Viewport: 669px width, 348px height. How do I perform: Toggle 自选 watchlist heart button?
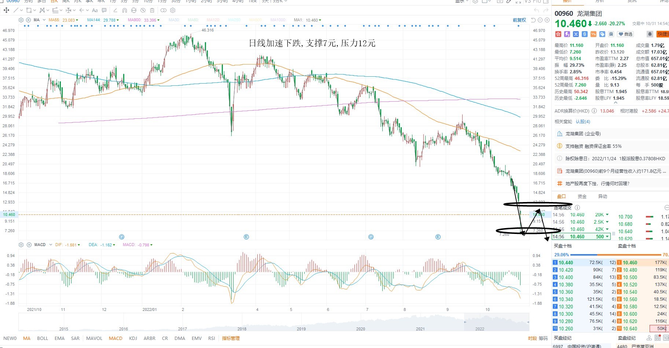[x=625, y=34]
